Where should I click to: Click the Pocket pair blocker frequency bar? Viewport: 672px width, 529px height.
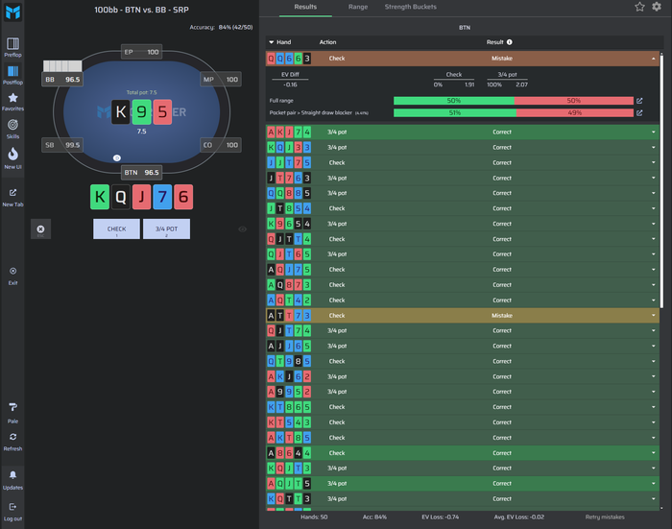514,113
